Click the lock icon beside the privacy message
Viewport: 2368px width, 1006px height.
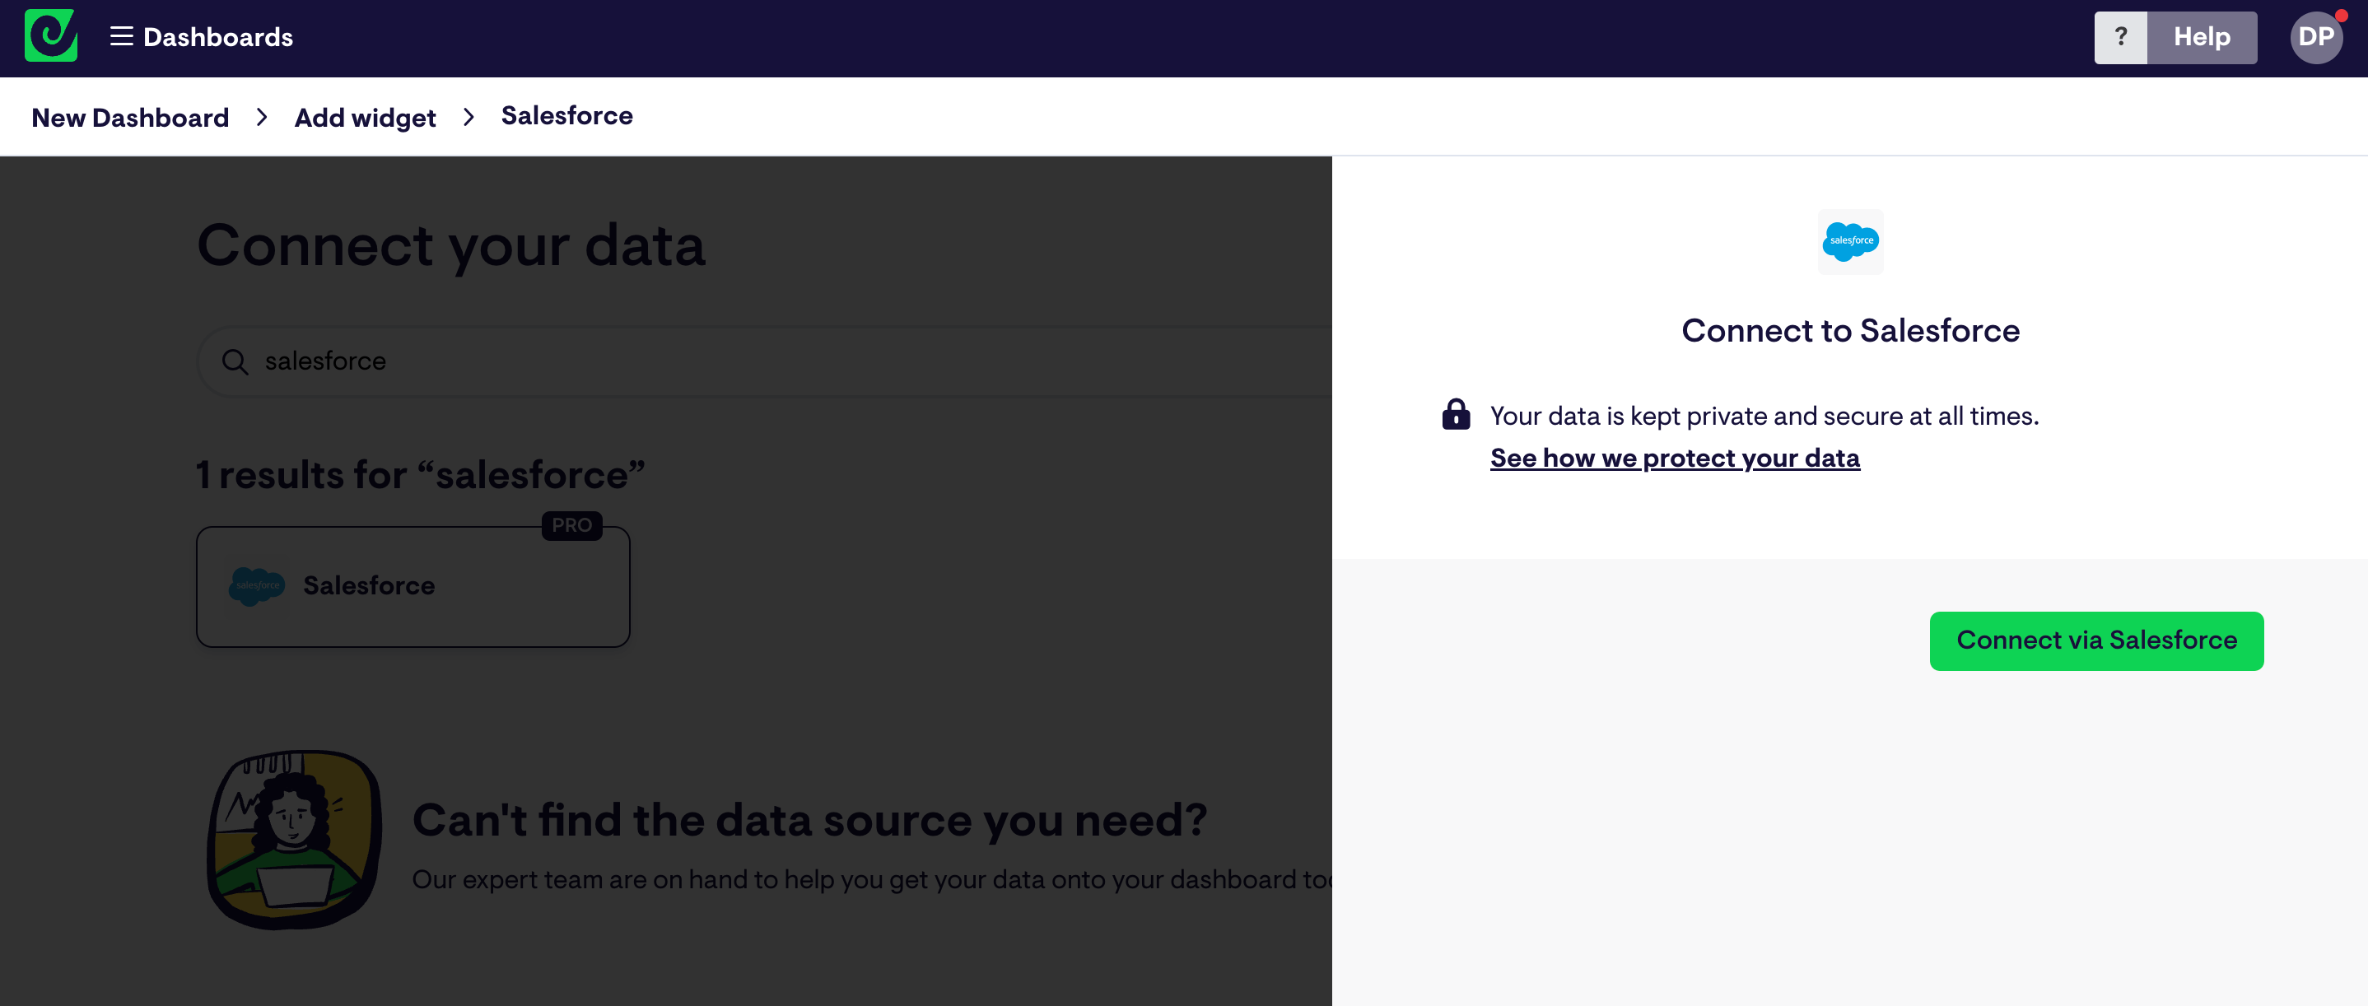point(1456,415)
